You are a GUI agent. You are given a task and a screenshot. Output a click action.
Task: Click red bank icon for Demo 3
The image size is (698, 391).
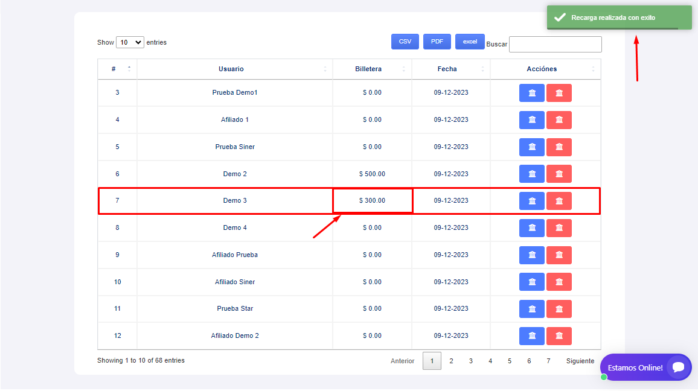559,201
